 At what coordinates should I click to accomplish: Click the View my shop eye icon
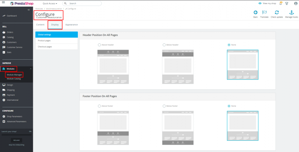pos(260,3)
